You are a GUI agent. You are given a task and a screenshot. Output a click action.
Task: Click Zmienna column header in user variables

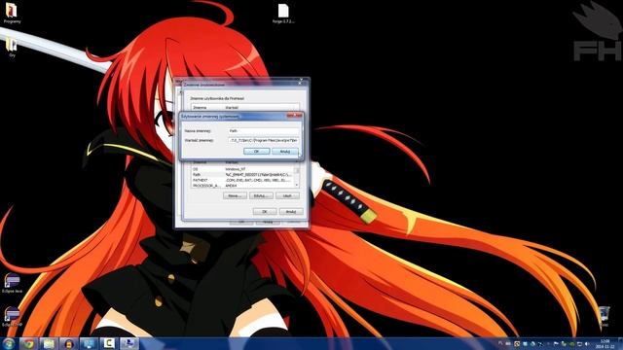point(207,108)
